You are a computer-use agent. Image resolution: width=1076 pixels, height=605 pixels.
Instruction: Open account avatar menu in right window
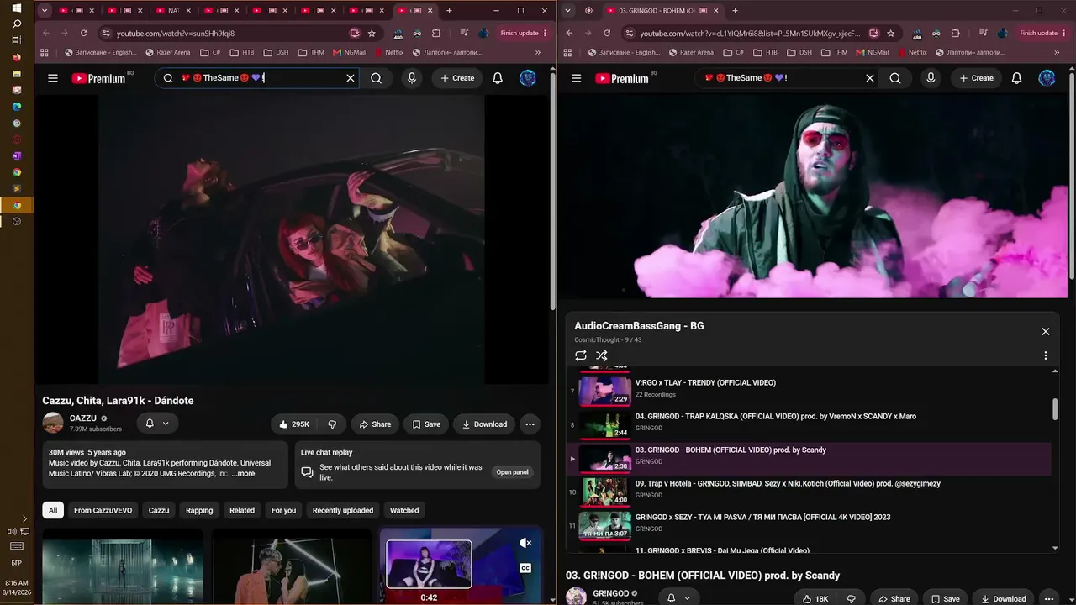tap(1047, 78)
